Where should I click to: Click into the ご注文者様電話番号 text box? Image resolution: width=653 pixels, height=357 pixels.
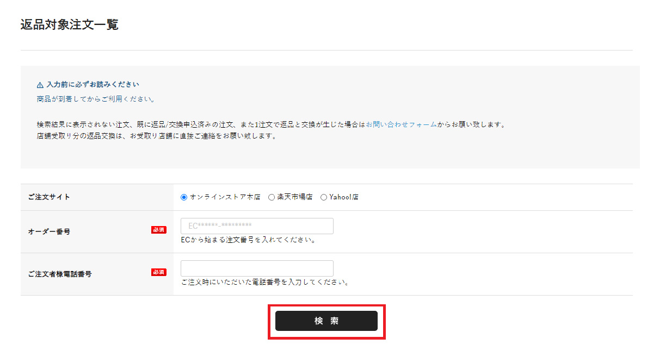coord(257,268)
